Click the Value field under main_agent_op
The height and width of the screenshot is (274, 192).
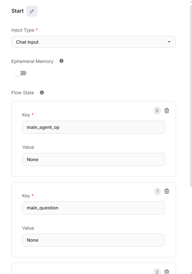click(94, 160)
